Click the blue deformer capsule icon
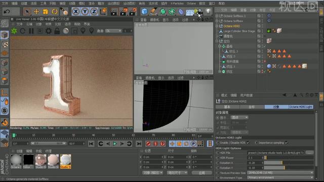Screen dimensions: 324x182 [x=181, y=12]
